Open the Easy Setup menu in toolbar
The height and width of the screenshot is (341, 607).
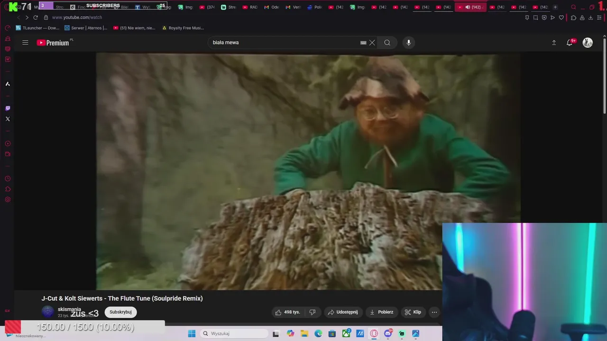pos(599,18)
